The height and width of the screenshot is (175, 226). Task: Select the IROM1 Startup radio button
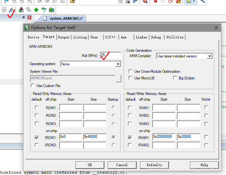tap(113, 137)
